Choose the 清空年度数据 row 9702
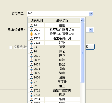 (x=54, y=90)
